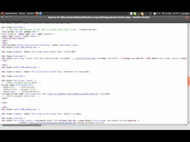Open the clock showing Fri 11 Dec, 21:47
Viewport: 190px width, 142px height.
click(x=170, y=13)
